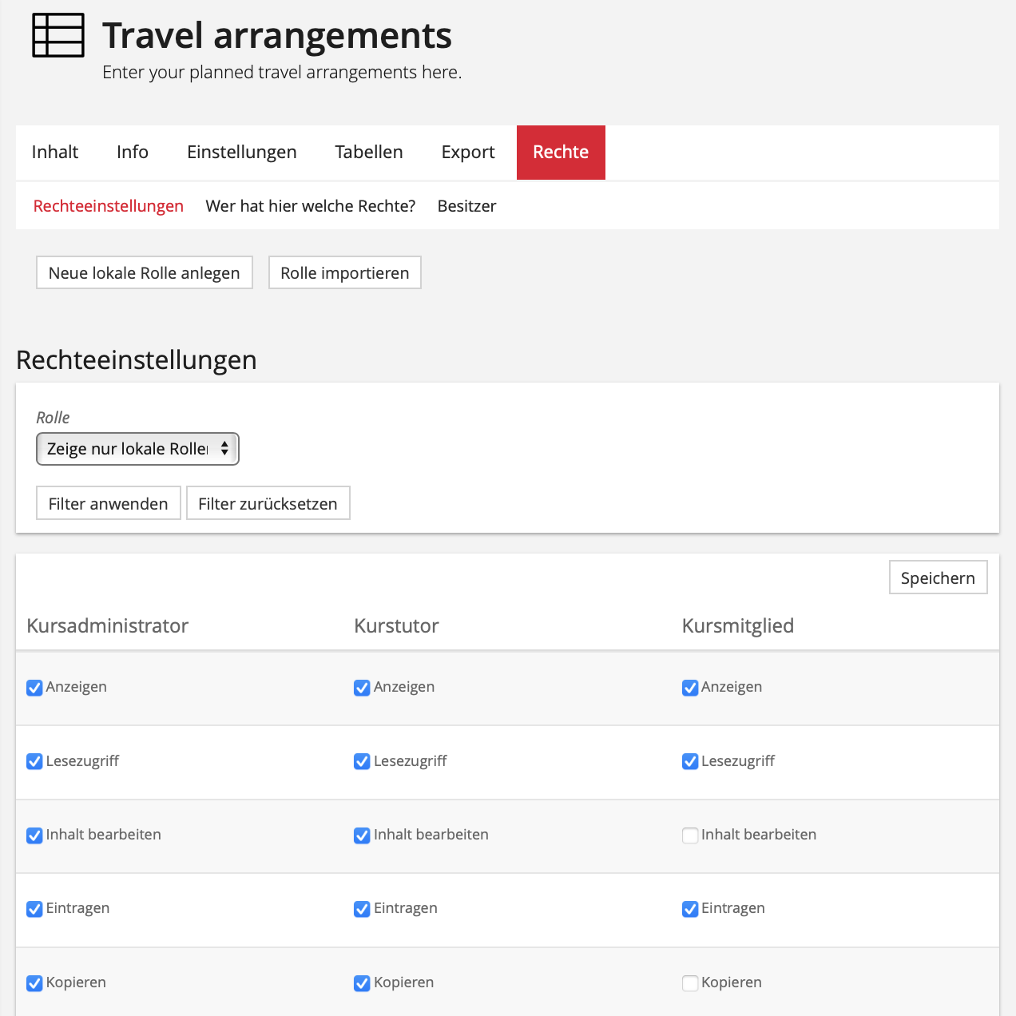Show 'Wer hat hier welche Rechte?' subtab
The width and height of the screenshot is (1016, 1016).
pyautogui.click(x=310, y=206)
